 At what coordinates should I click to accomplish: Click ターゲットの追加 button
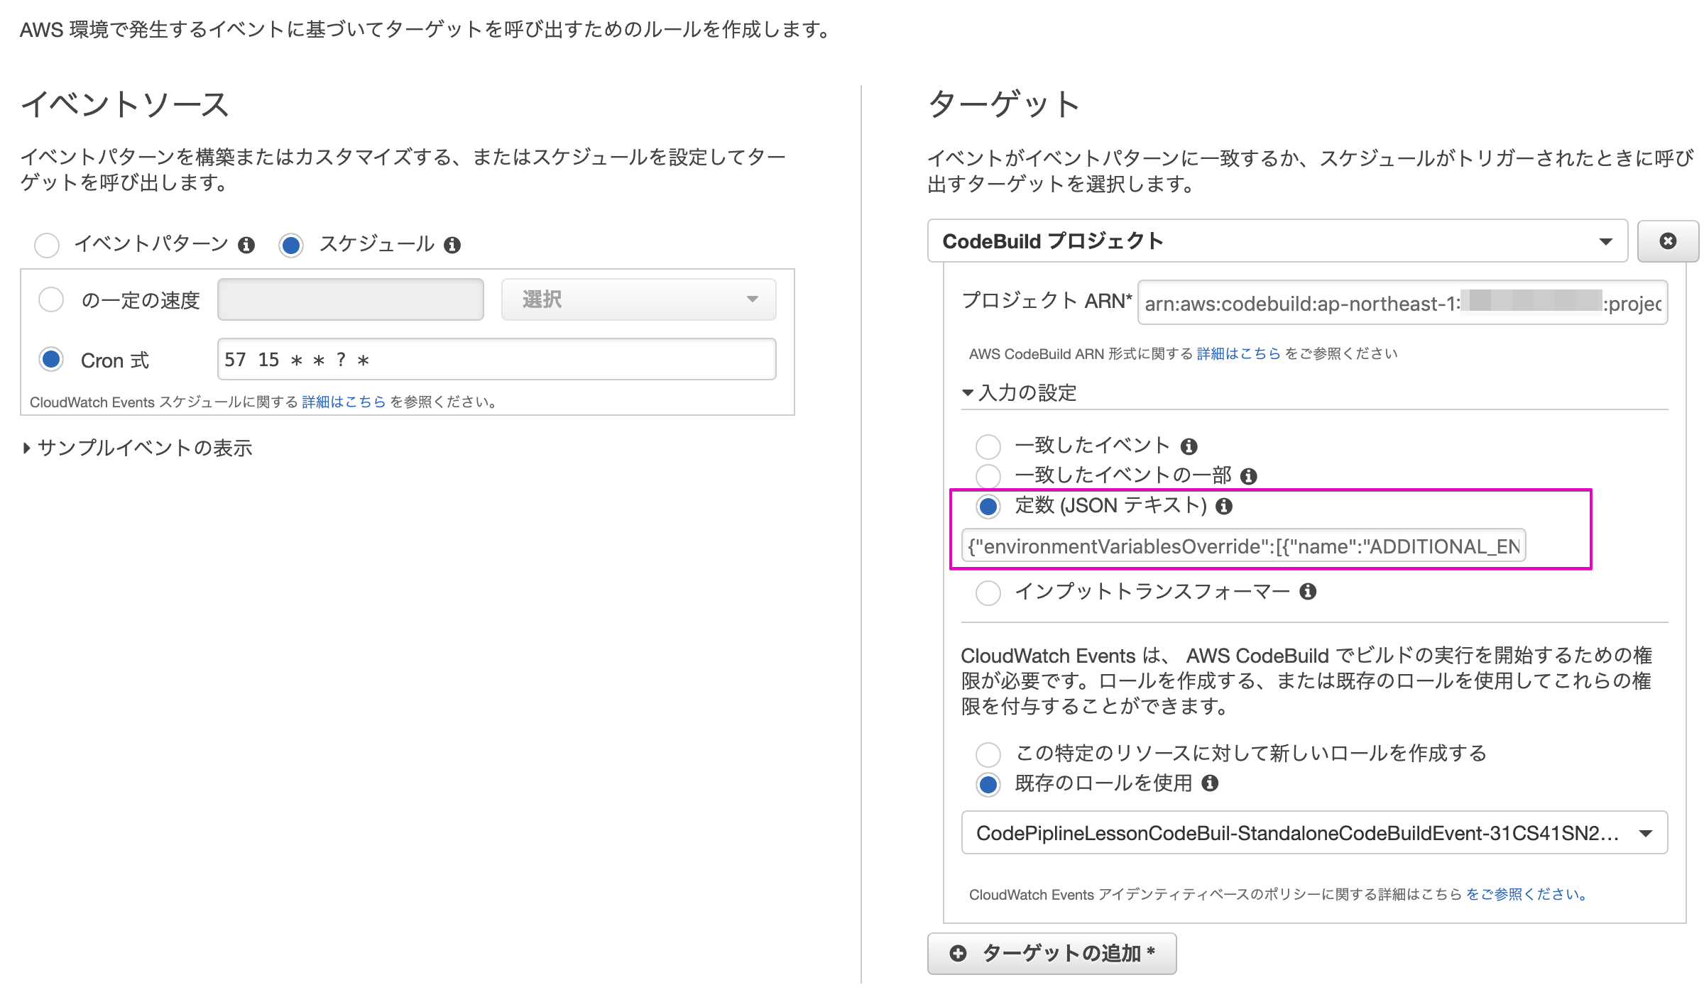[1052, 953]
